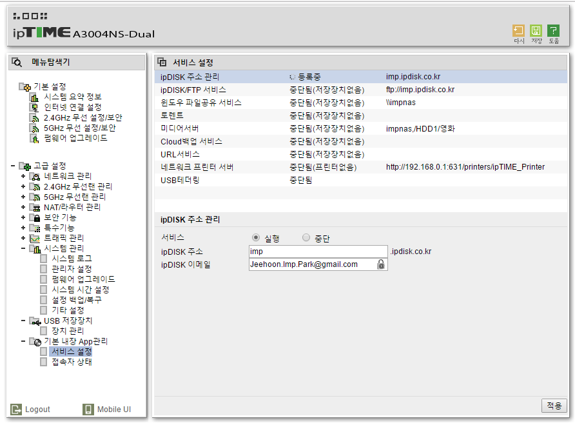Click the 적용 apply button
Screen dimensions: 575x425
[554, 406]
